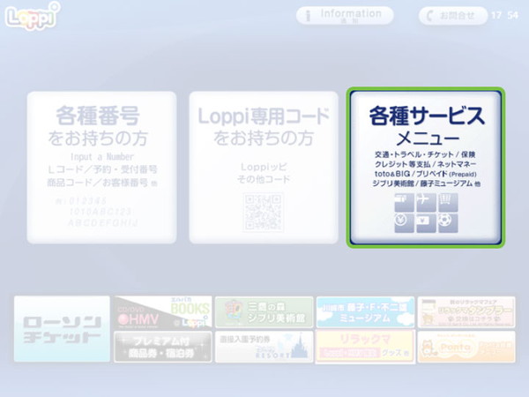Image resolution: width=529 pixels, height=397 pixels.
Task: Click the 'クレジット等支払 / ネットマネー' line
Action: (426, 164)
